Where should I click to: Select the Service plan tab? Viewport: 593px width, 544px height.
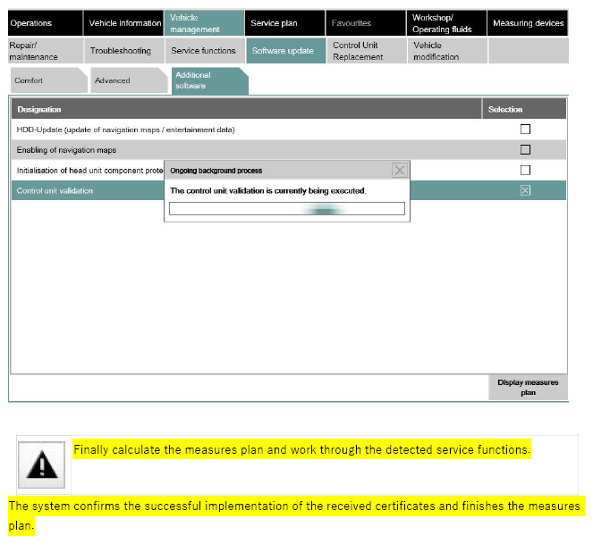[x=283, y=23]
